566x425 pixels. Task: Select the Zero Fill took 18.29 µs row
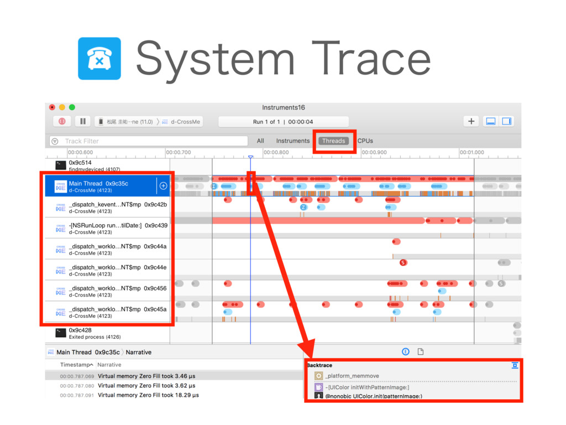(174, 395)
